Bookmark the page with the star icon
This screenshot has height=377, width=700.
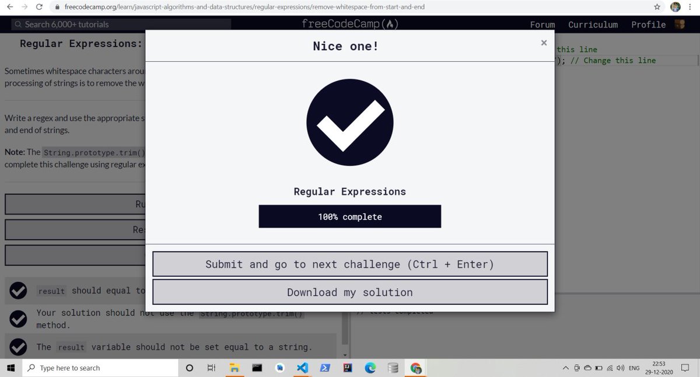(657, 6)
